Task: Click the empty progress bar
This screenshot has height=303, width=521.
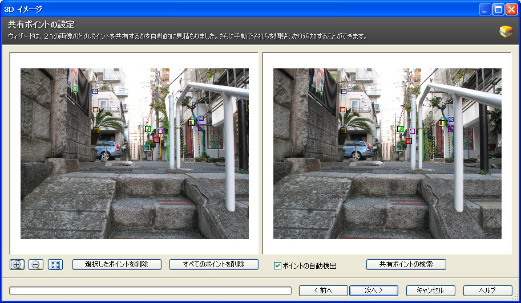Action: coord(150,290)
